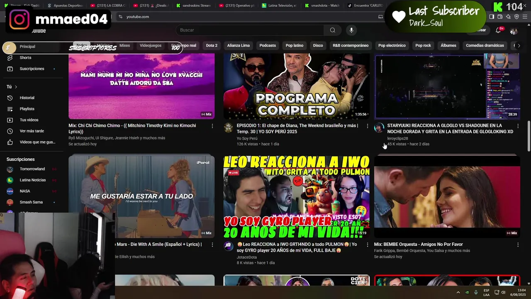The width and height of the screenshot is (531, 299).
Task: Select the Álbumes filter chip
Action: click(448, 46)
